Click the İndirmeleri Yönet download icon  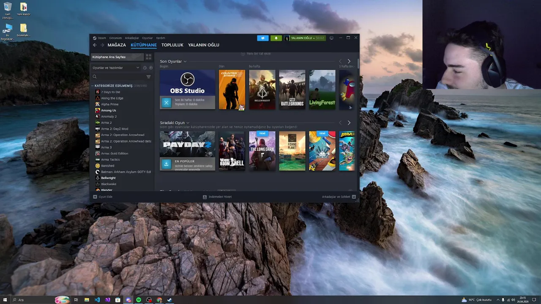(x=205, y=197)
